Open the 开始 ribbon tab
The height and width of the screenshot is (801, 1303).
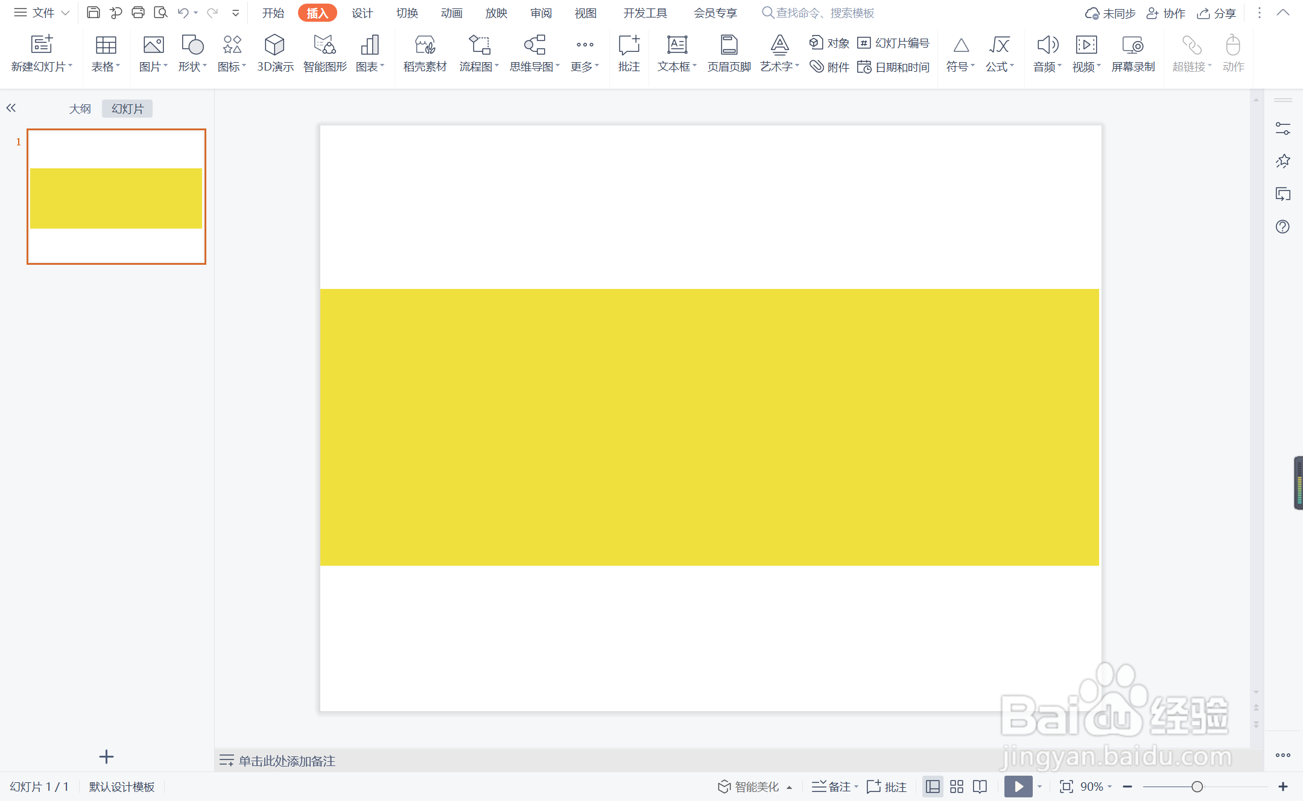tap(273, 13)
